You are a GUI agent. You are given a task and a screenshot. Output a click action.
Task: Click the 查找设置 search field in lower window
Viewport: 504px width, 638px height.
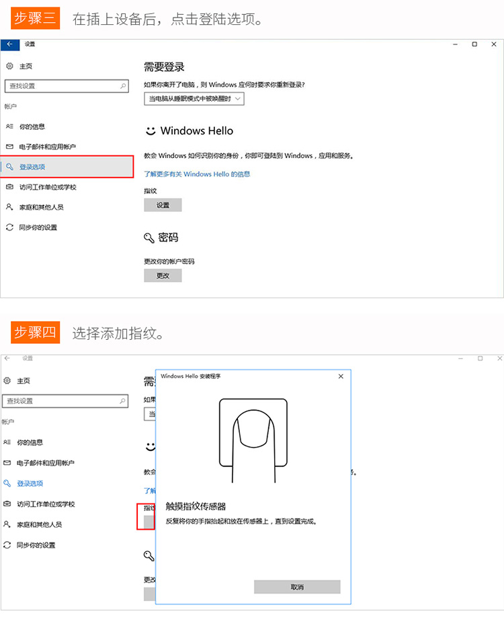tap(65, 401)
